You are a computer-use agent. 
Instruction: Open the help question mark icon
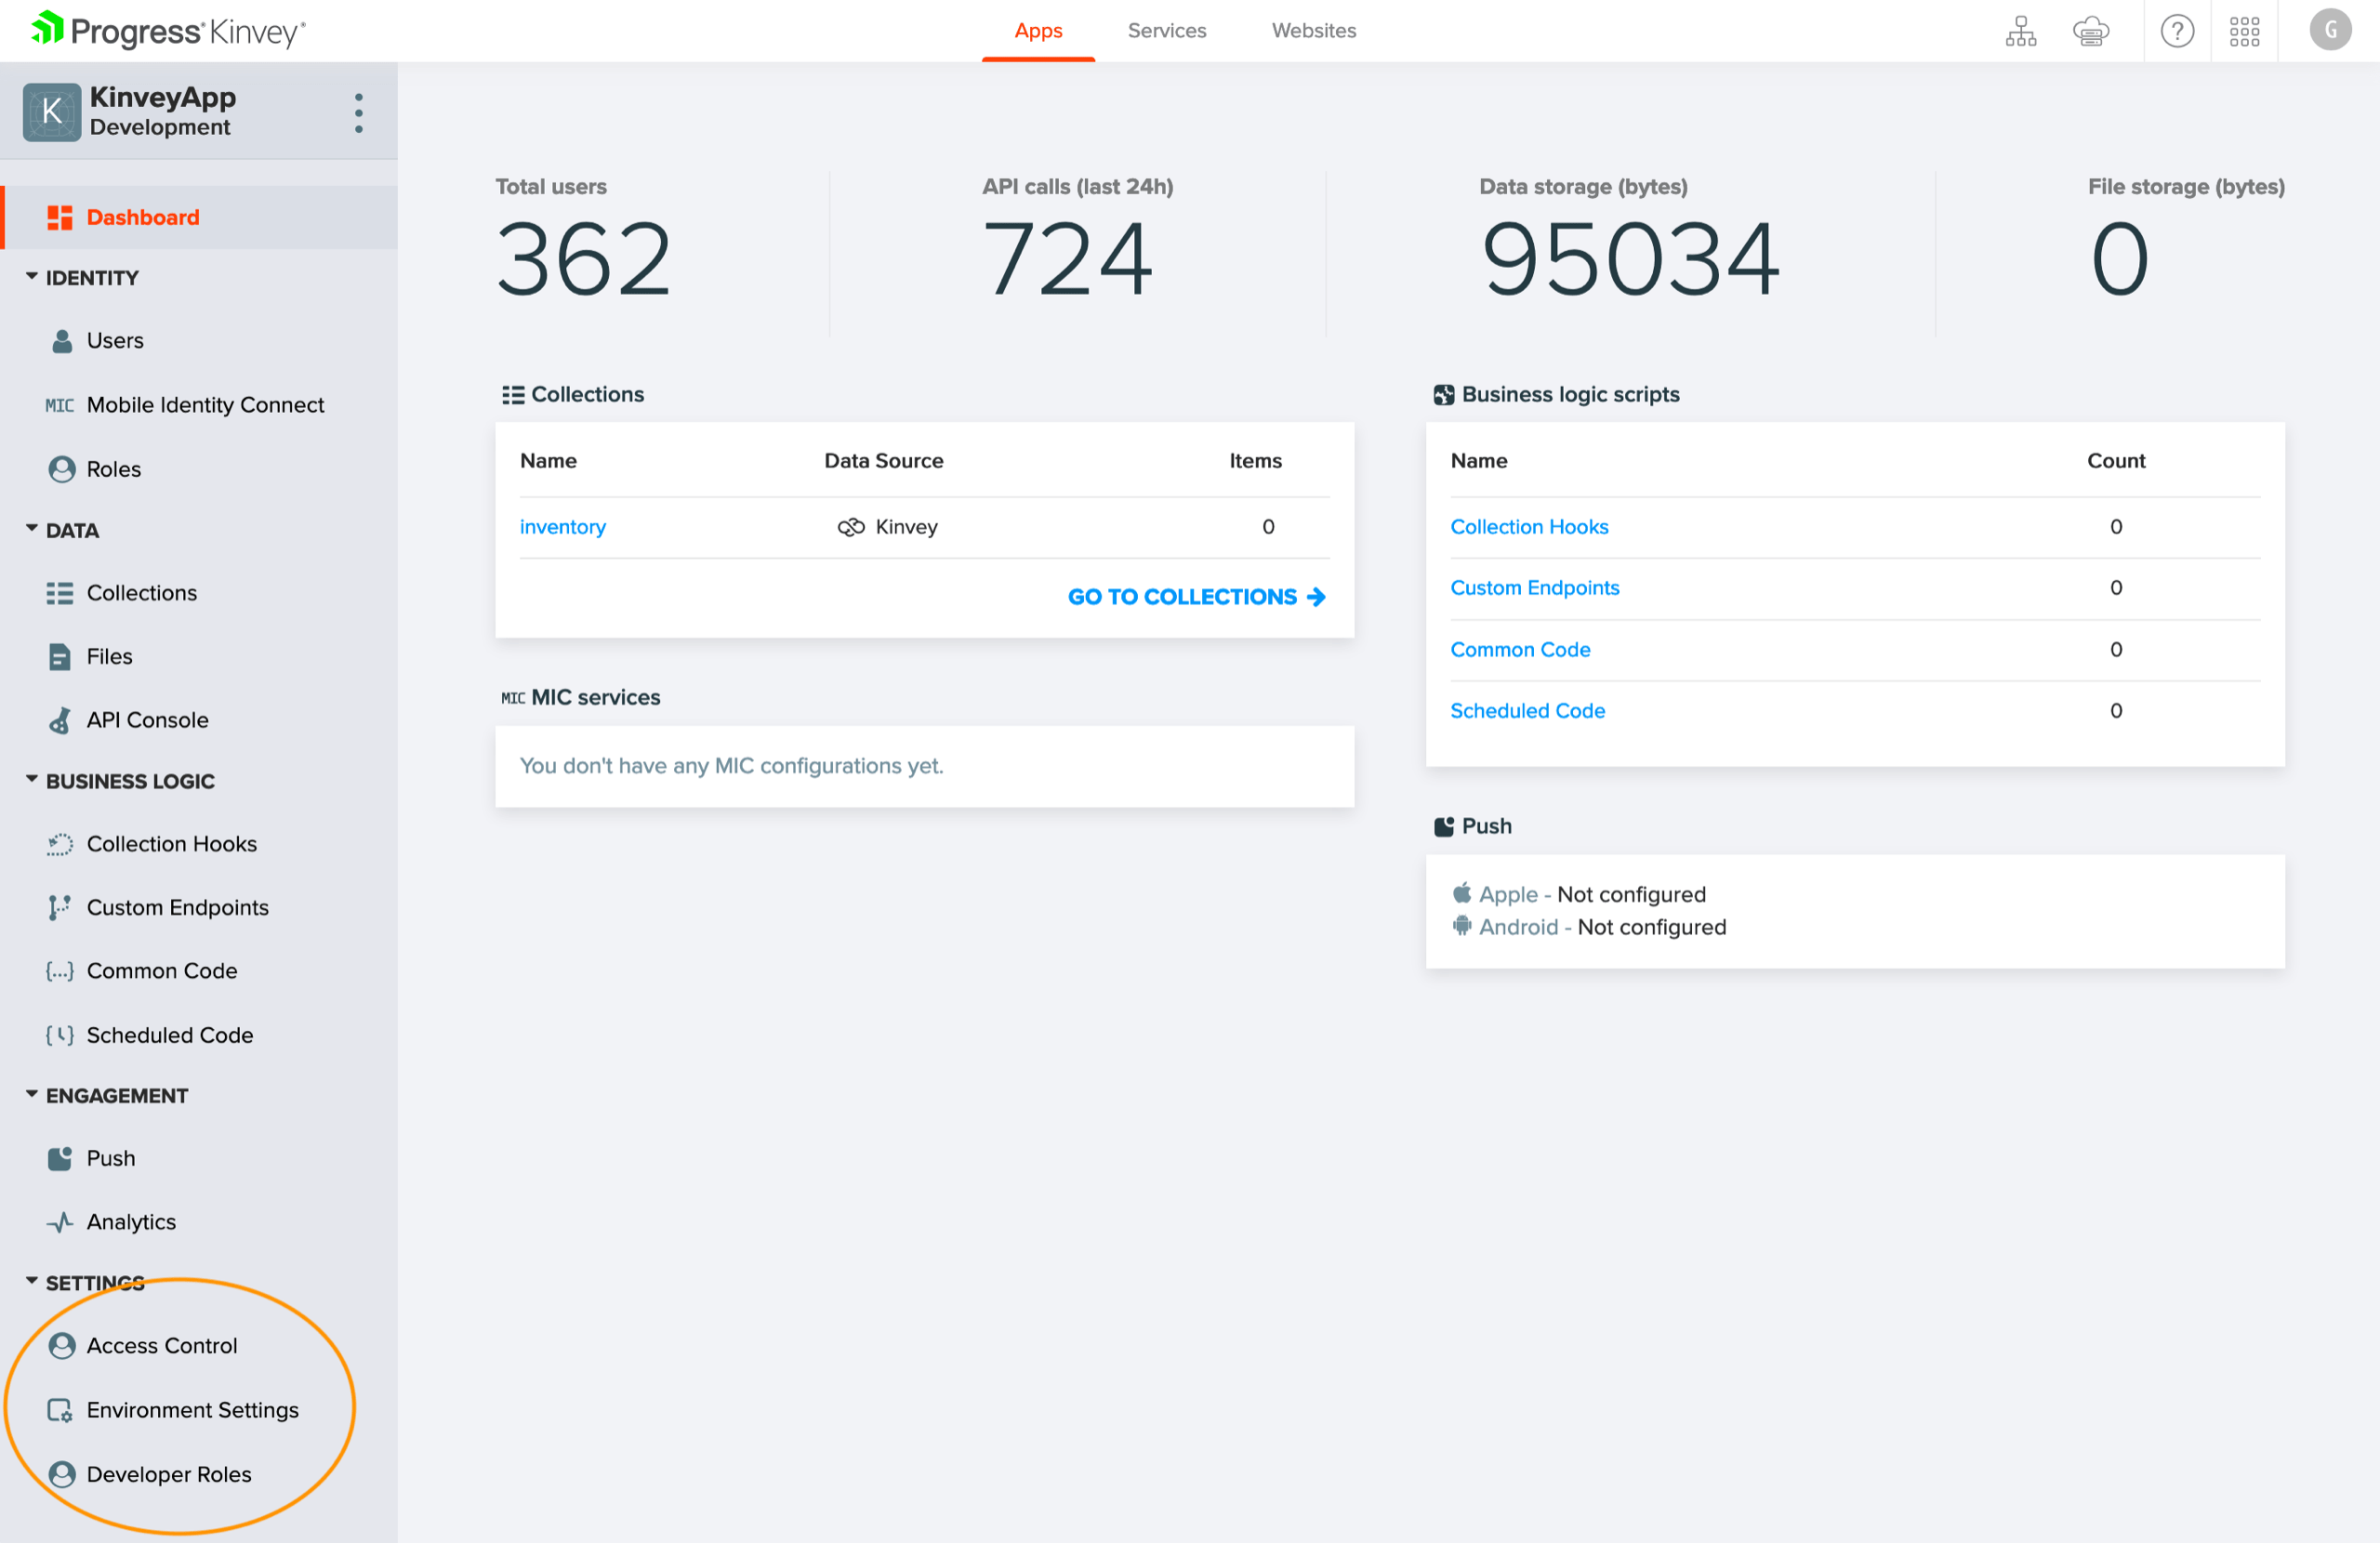2176,31
